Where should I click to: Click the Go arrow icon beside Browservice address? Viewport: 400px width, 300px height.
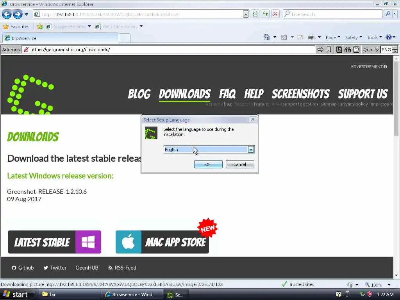tap(320, 50)
